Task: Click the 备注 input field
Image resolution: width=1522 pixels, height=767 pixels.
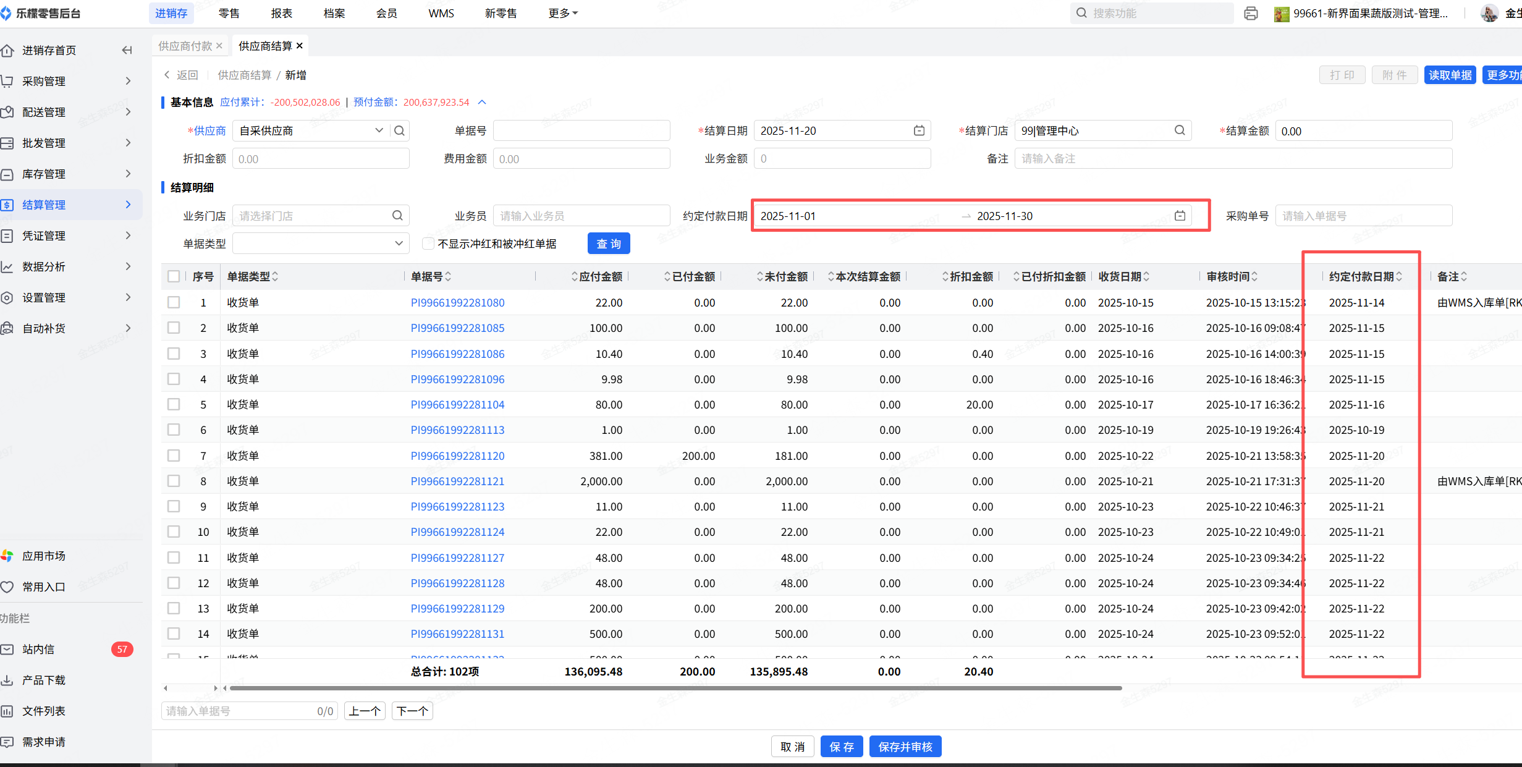Action: tap(1232, 159)
